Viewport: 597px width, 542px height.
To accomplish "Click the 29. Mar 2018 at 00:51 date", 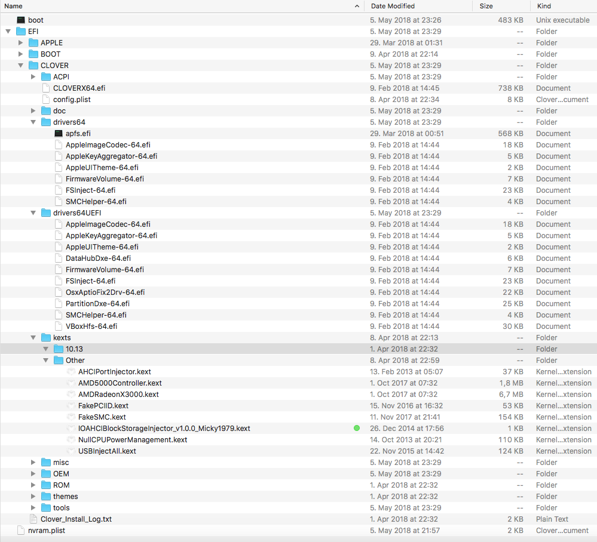I will click(406, 134).
